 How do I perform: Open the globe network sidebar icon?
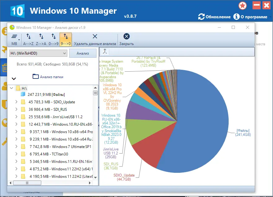4,123
